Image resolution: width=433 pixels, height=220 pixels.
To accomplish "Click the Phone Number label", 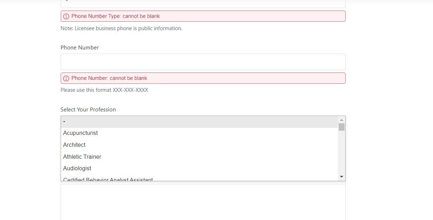I will pos(80,48).
